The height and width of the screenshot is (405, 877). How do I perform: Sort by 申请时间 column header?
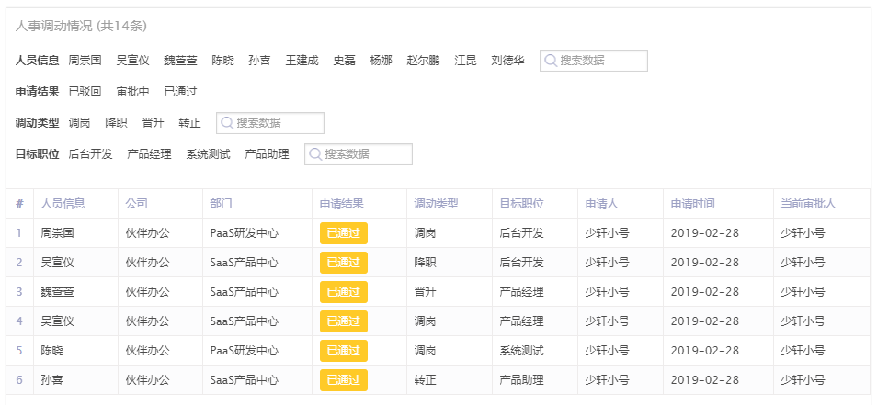click(x=692, y=204)
